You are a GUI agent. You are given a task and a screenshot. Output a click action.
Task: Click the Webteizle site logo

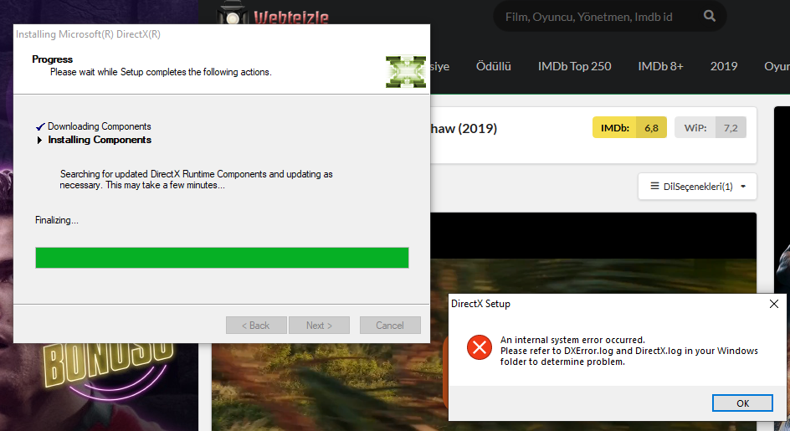tap(274, 14)
